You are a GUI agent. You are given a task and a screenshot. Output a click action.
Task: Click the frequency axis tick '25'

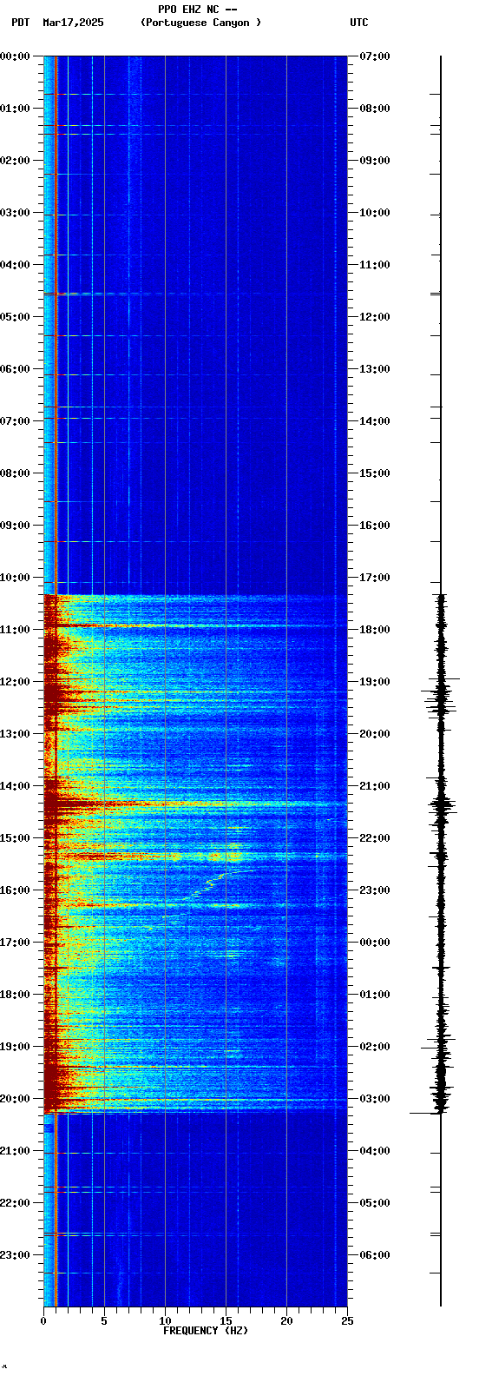pos(347,1321)
